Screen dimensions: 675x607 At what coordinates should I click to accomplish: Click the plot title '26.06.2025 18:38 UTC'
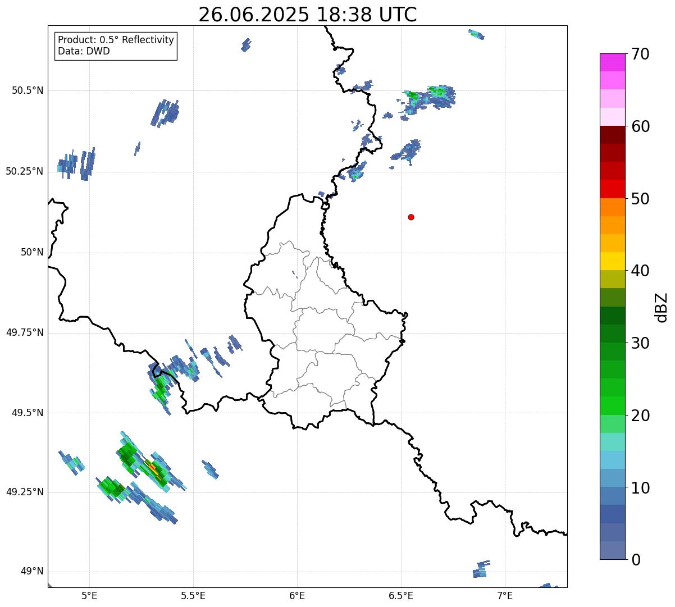click(308, 14)
